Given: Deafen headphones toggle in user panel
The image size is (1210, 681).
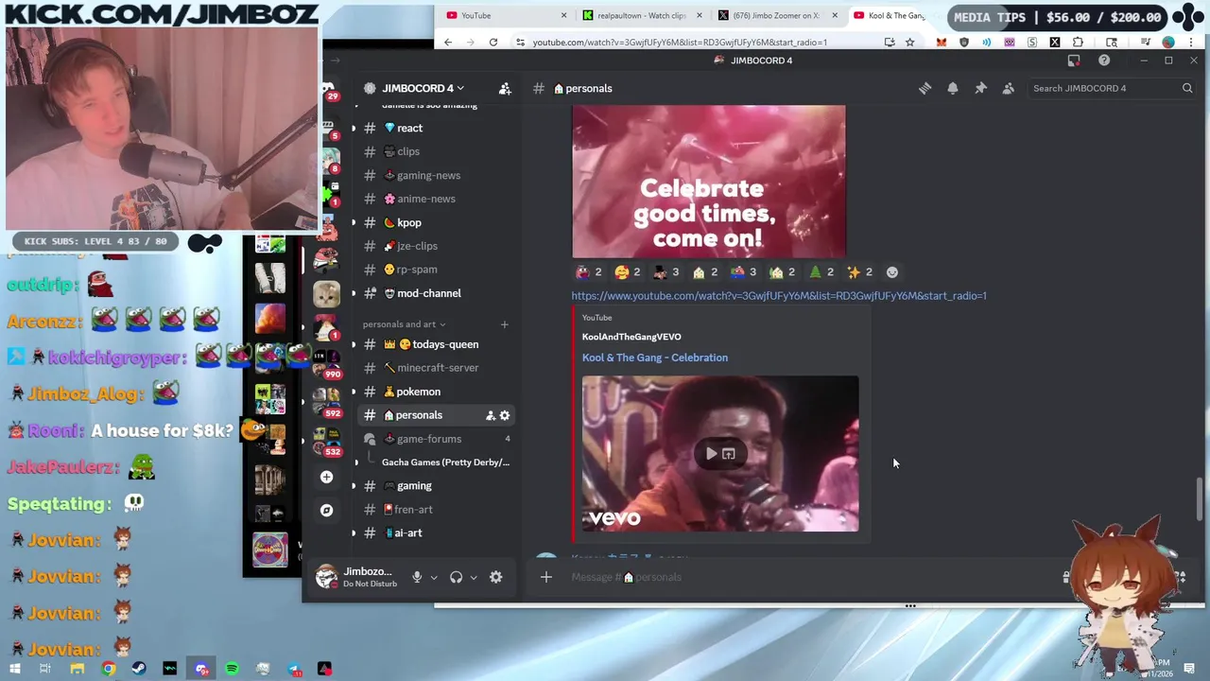Looking at the screenshot, I should [x=457, y=577].
